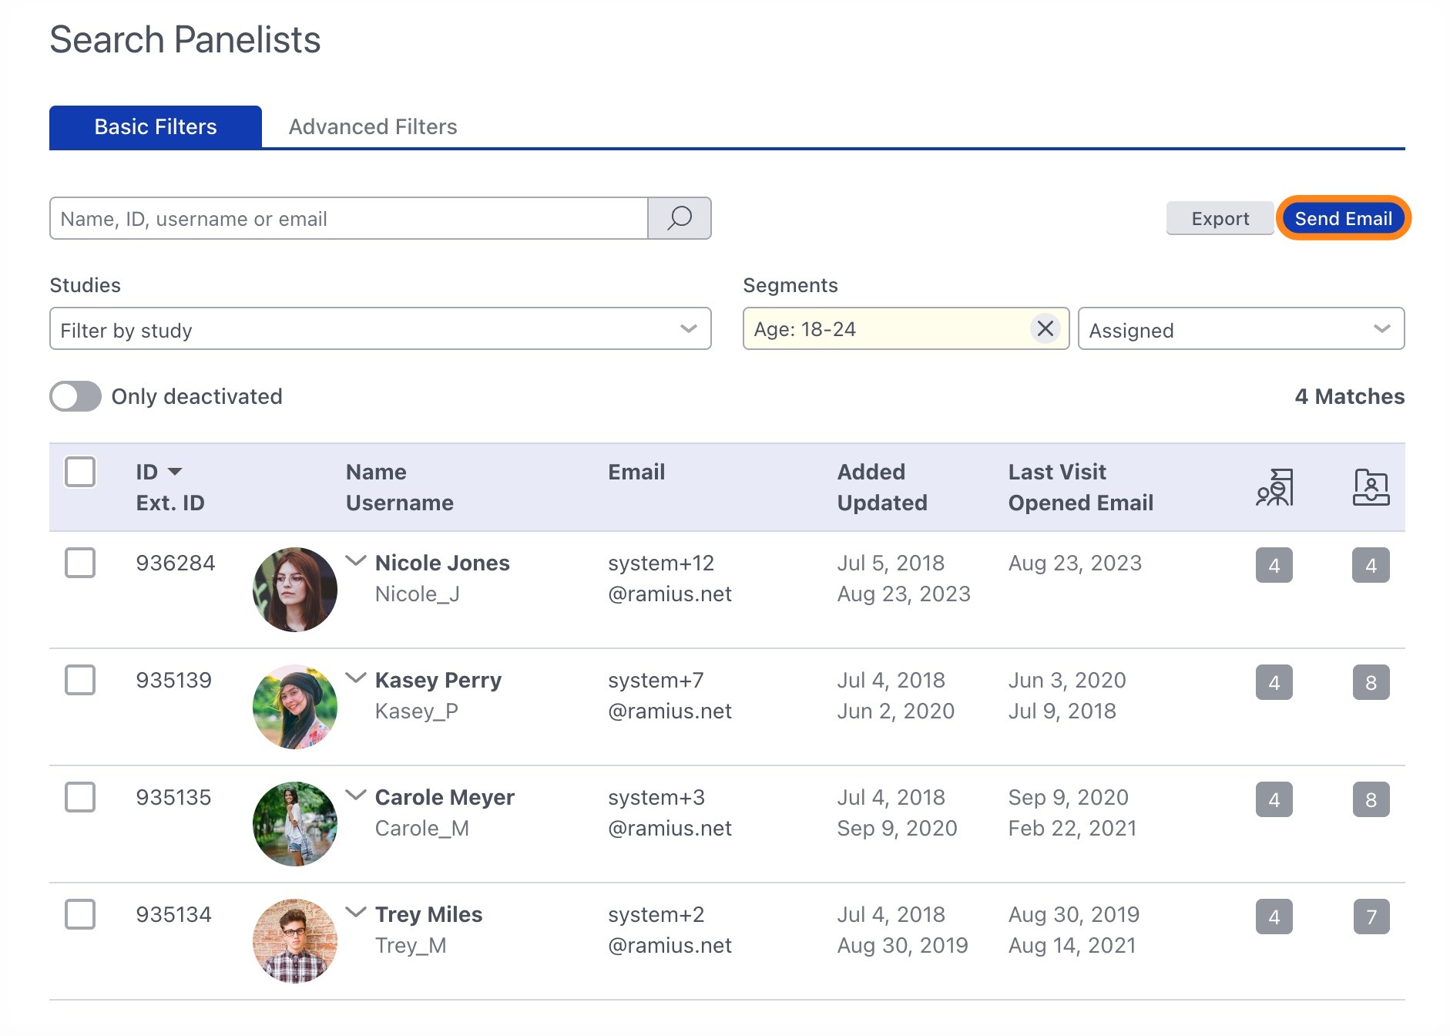The width and height of the screenshot is (1450, 1036).
Task: Click the studies group column header icon
Action: [1274, 487]
